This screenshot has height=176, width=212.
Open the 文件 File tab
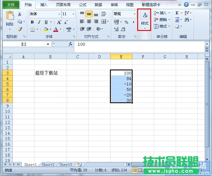11,5
